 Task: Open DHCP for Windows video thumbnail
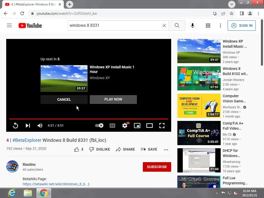[x=199, y=160]
